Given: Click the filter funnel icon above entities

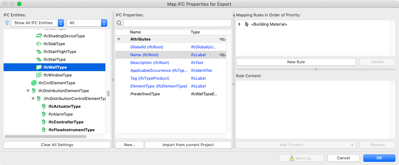Looking at the screenshot, I should (7, 23).
